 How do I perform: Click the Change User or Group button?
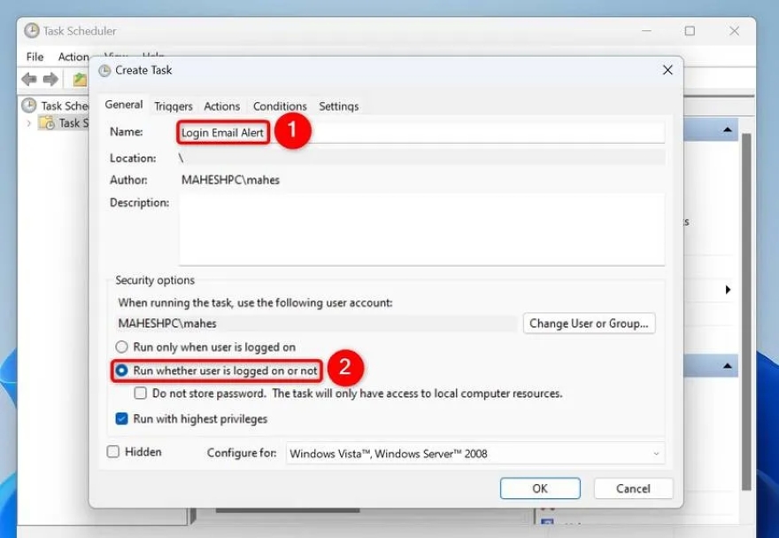click(x=589, y=324)
